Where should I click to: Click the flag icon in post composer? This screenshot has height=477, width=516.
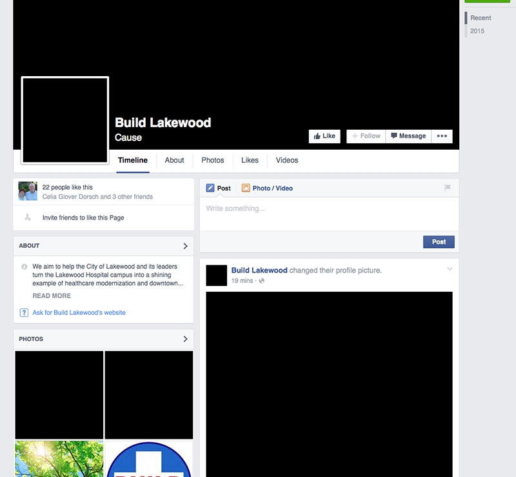coord(448,188)
